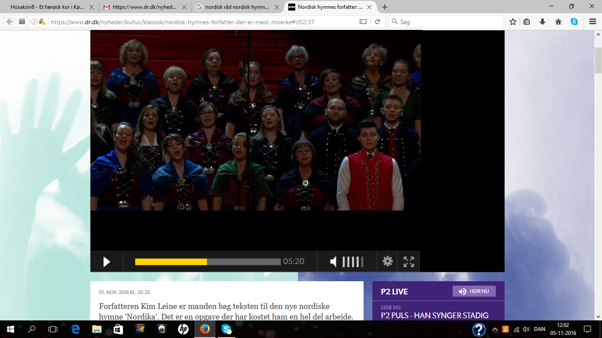This screenshot has width=602, height=338.
Task: Select the Nordisk hymnes forfatter tab
Action: click(x=330, y=7)
